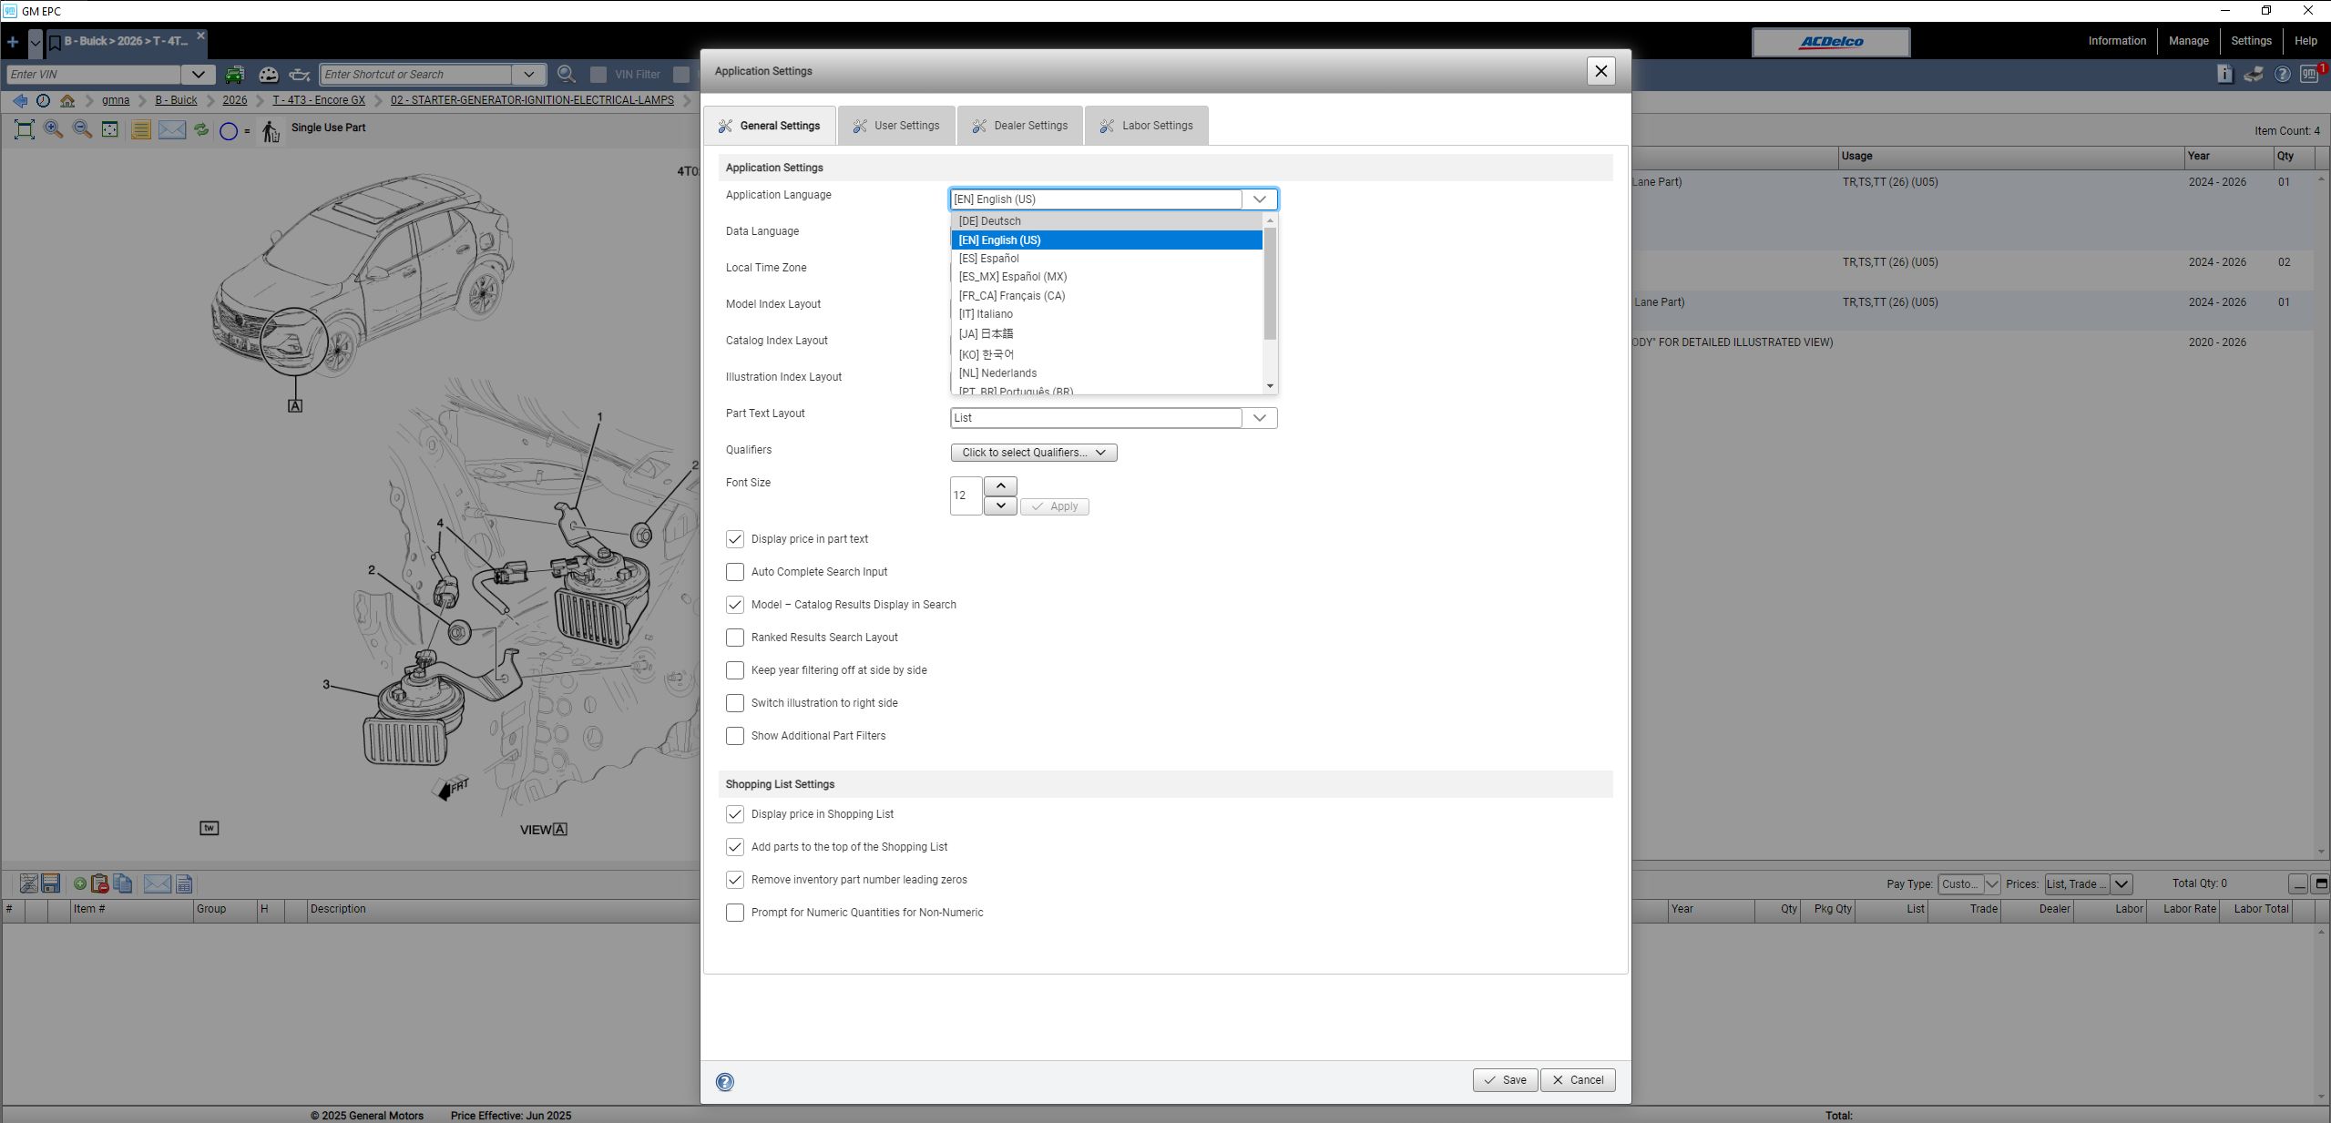Viewport: 2331px width, 1123px height.
Task: Disable Add parts to the top of the Shopping List
Action: (735, 847)
